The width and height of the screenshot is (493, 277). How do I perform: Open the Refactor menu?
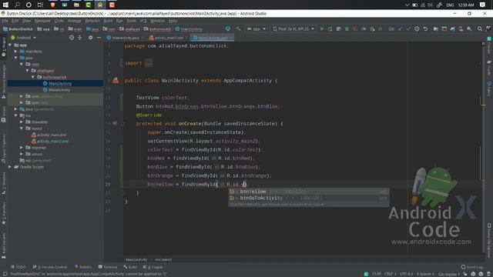(x=92, y=21)
